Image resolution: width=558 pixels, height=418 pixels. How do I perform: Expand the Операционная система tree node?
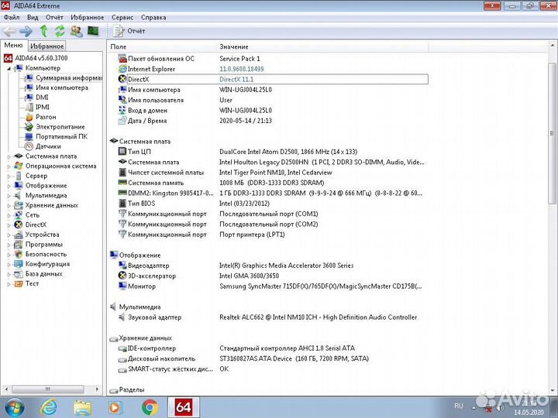click(x=9, y=166)
